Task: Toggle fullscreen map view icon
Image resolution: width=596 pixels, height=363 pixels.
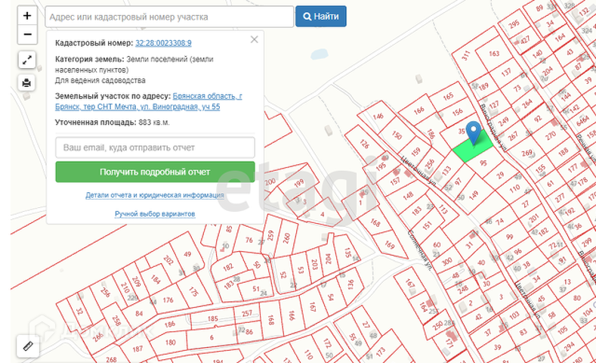Action: point(27,60)
